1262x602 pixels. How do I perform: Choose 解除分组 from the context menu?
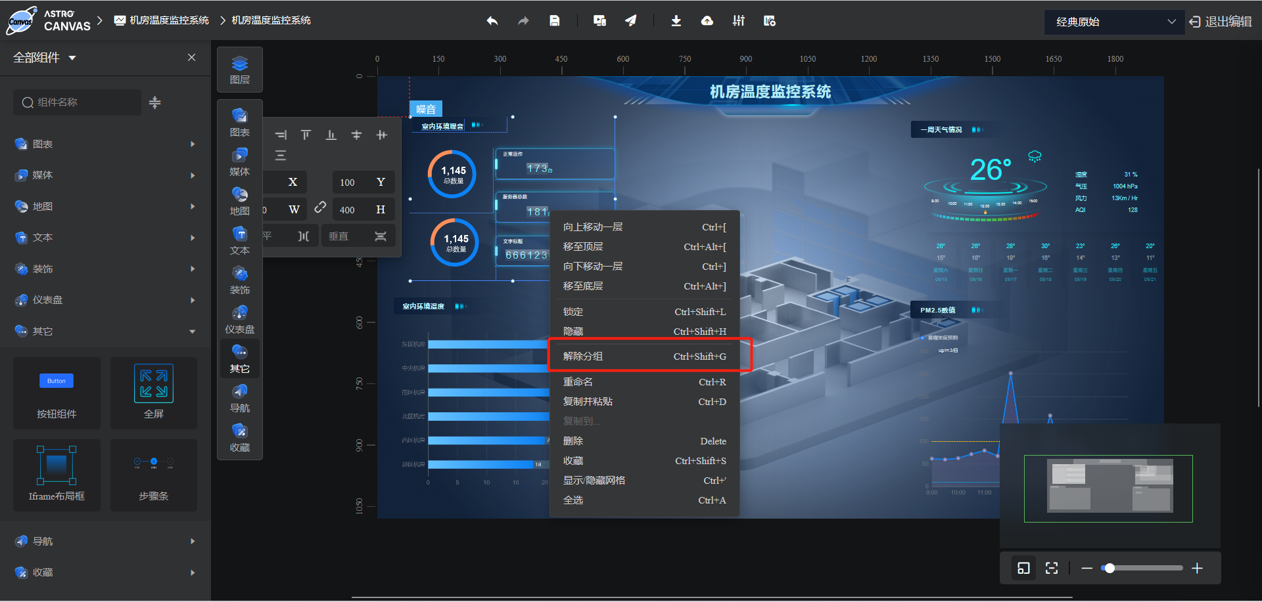tap(644, 356)
